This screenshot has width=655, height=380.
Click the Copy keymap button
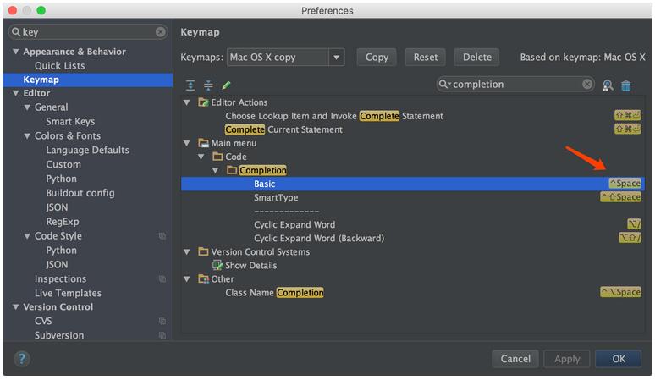click(x=377, y=58)
